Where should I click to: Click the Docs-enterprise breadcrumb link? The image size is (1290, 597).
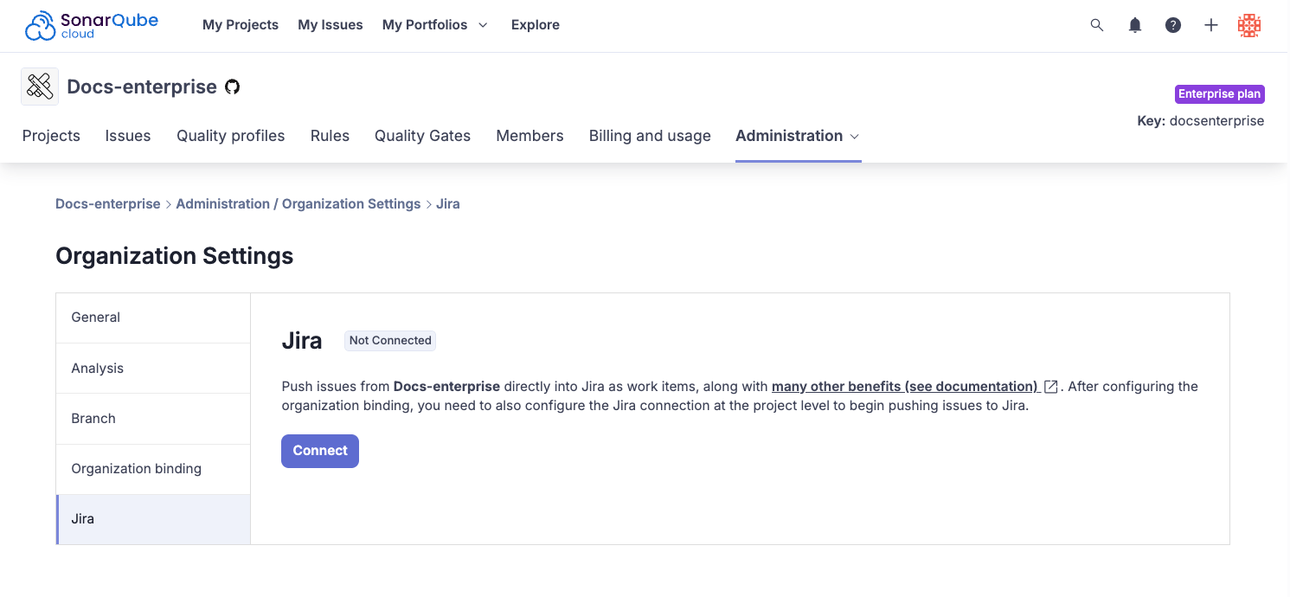tap(108, 204)
